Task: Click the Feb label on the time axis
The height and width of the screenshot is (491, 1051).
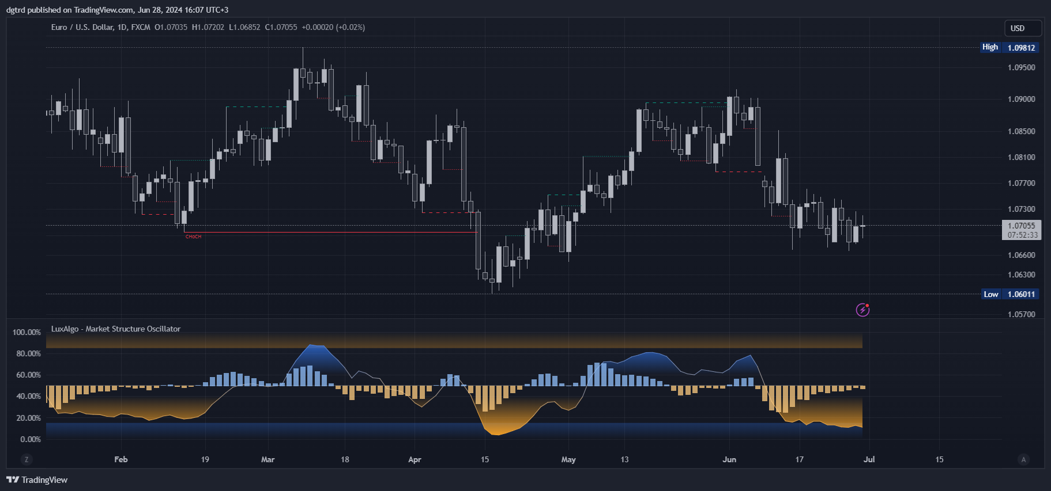Action: click(121, 459)
